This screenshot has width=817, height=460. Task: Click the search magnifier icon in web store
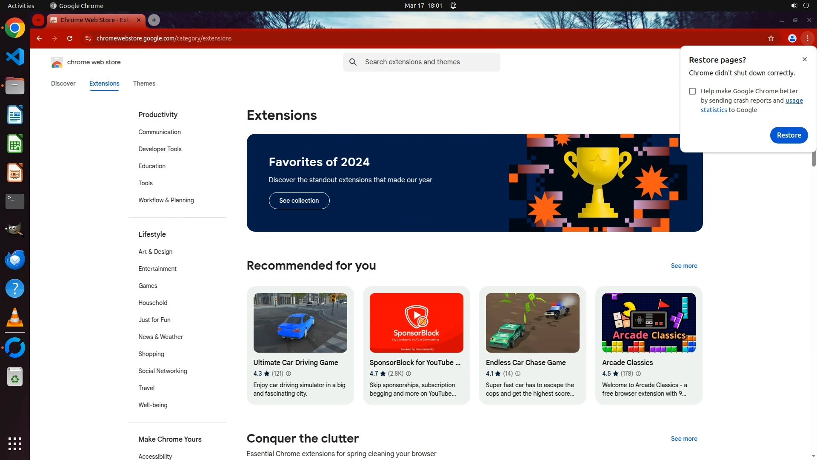pos(353,62)
